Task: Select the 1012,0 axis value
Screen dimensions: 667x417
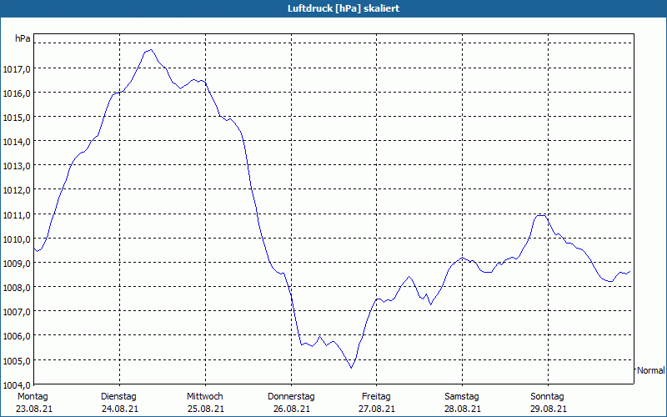Action: [x=17, y=190]
